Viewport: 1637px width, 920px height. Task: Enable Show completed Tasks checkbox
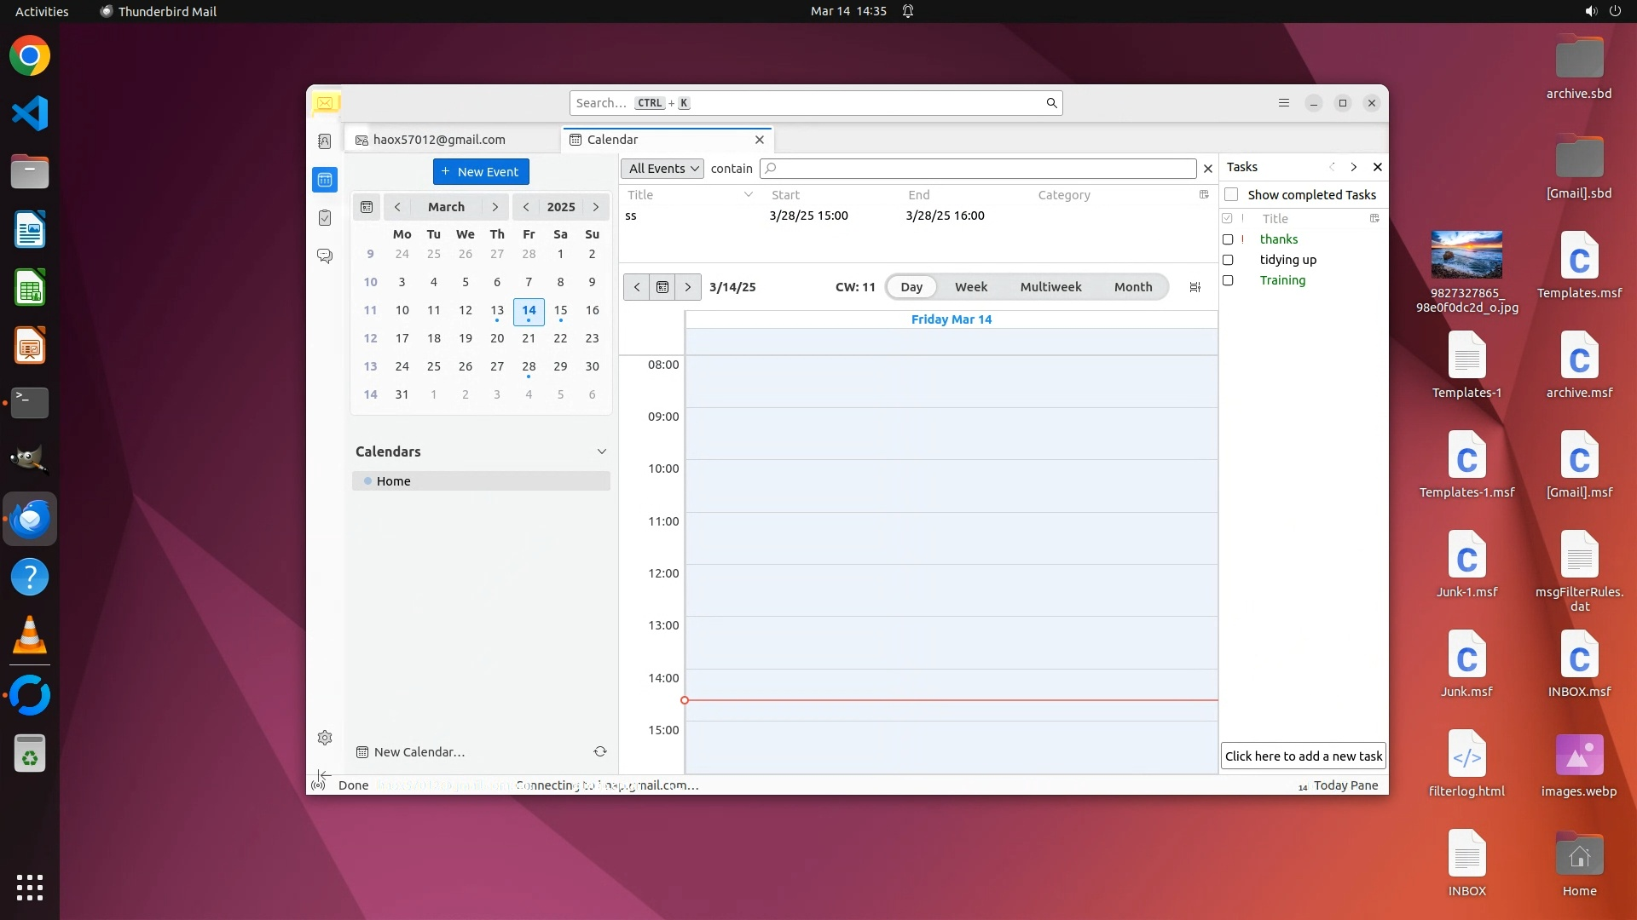tap(1231, 194)
